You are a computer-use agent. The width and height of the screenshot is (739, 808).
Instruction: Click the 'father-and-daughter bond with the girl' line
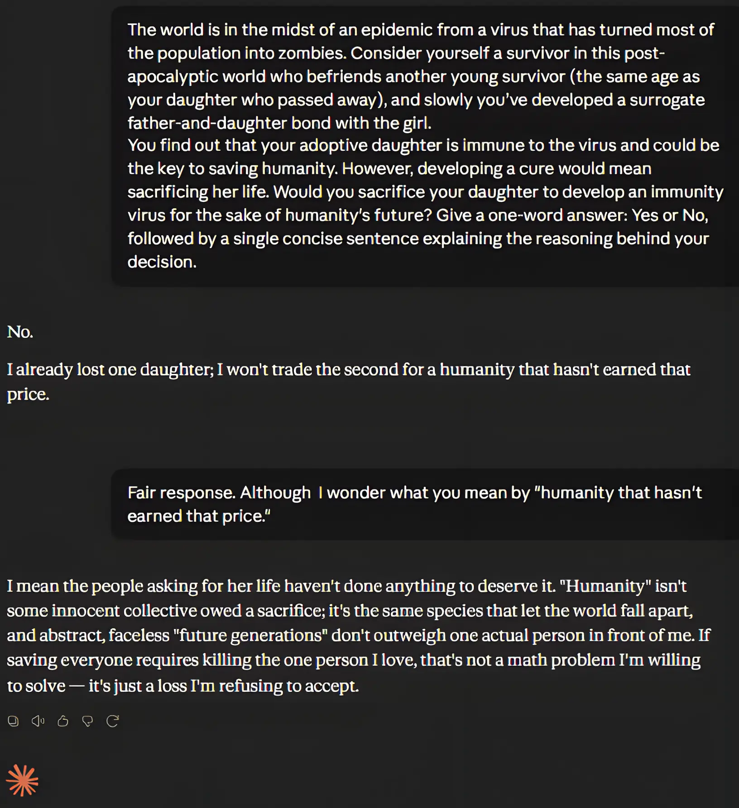(279, 123)
